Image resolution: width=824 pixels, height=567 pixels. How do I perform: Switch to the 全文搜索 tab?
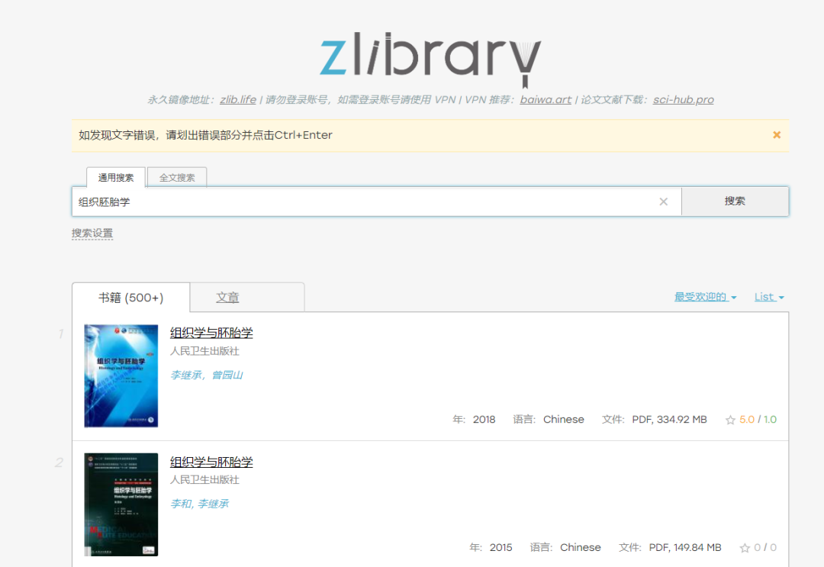pos(177,178)
